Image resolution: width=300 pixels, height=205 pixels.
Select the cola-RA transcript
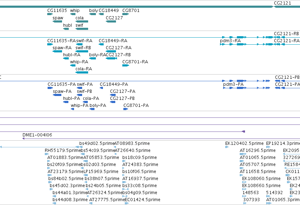82,72
